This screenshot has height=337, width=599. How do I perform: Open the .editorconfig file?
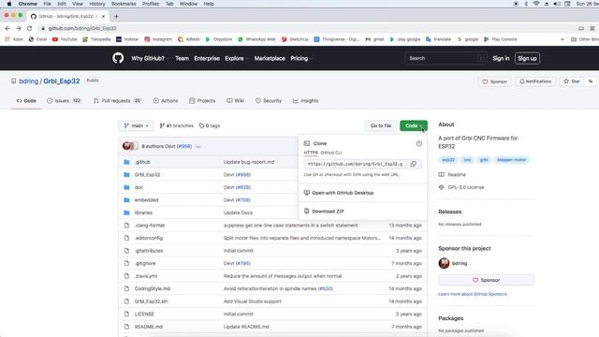[x=149, y=238]
